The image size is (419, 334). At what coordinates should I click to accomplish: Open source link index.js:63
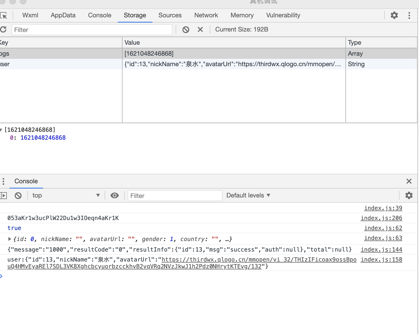pyautogui.click(x=383, y=238)
